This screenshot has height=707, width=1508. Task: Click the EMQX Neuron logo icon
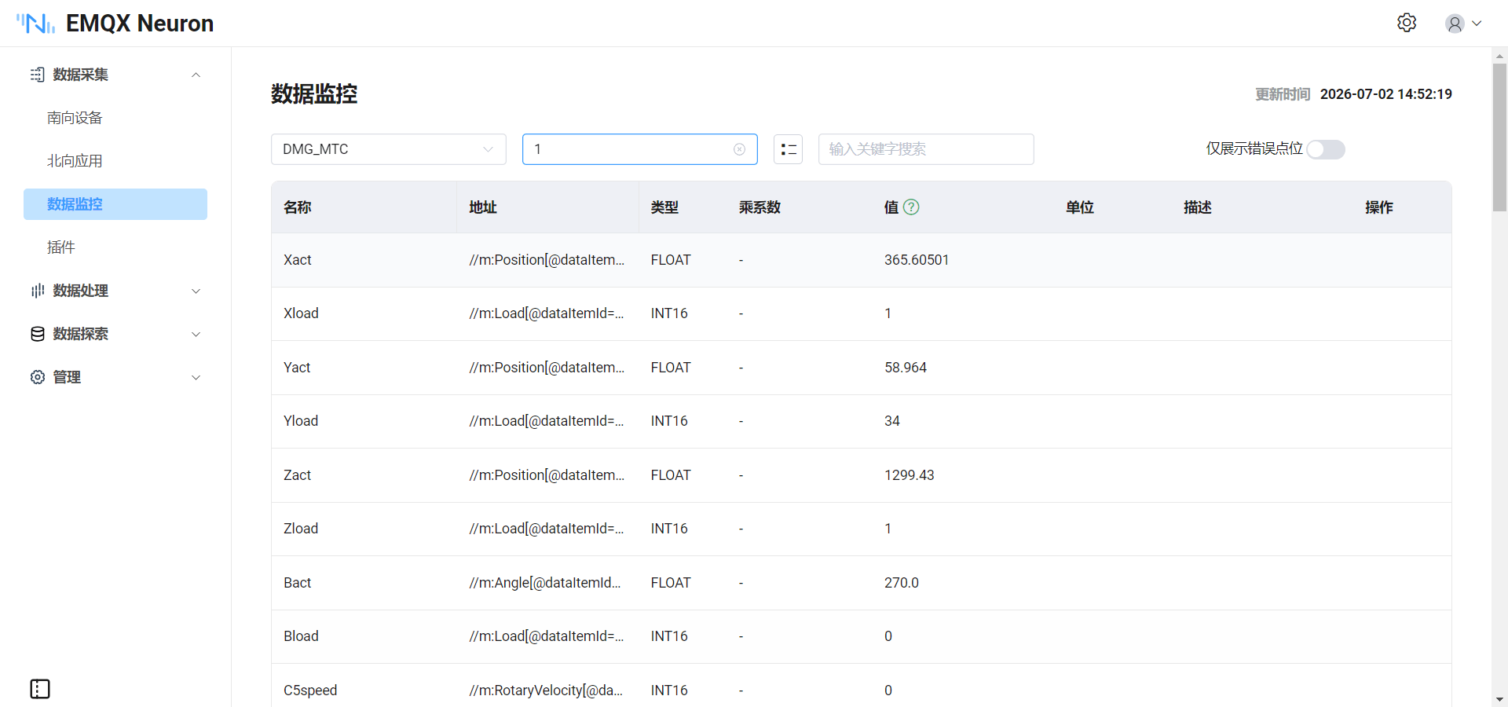35,24
